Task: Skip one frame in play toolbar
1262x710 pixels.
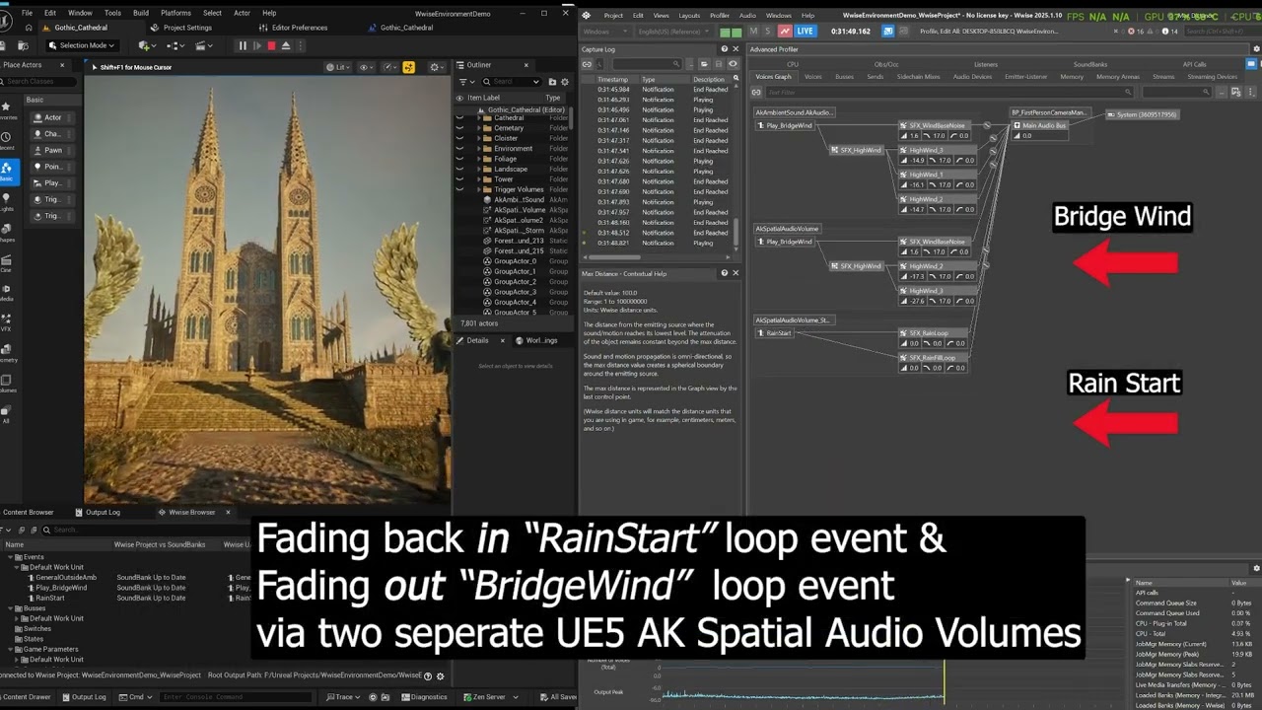Action: tap(257, 45)
